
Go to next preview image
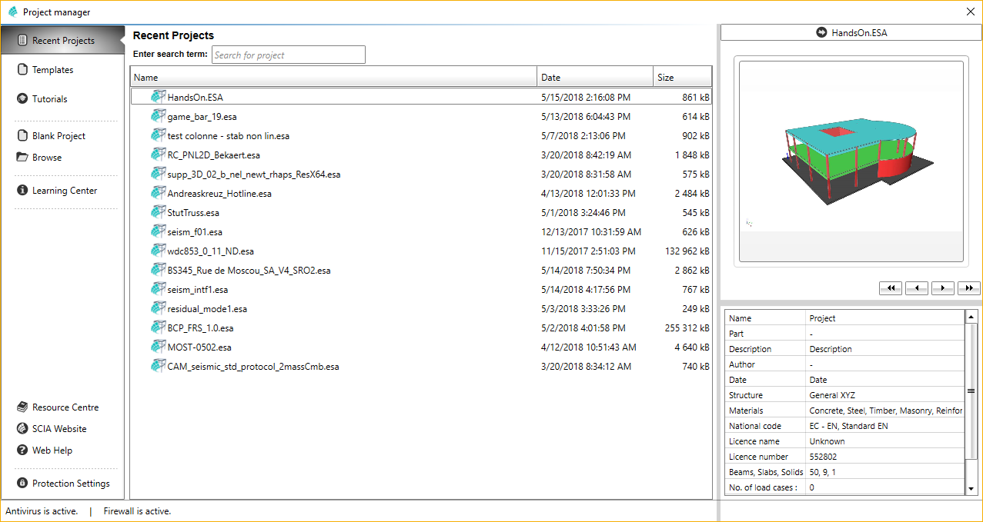[942, 288]
